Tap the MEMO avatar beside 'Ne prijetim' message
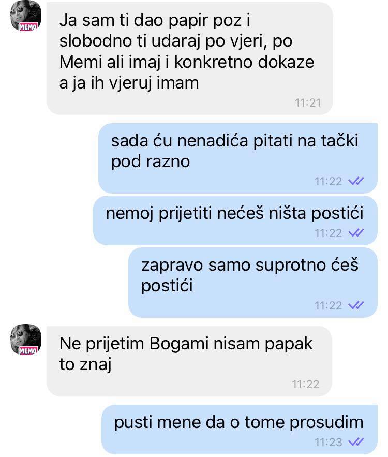Viewport: 388px width, 457px height. [x=26, y=340]
